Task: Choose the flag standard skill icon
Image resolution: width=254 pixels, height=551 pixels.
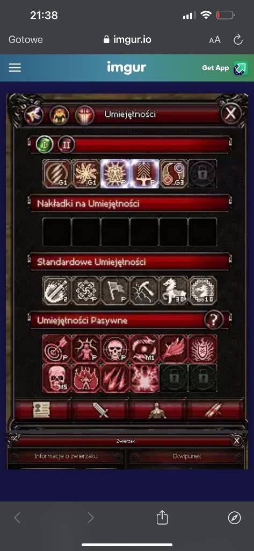Action: pos(115,291)
